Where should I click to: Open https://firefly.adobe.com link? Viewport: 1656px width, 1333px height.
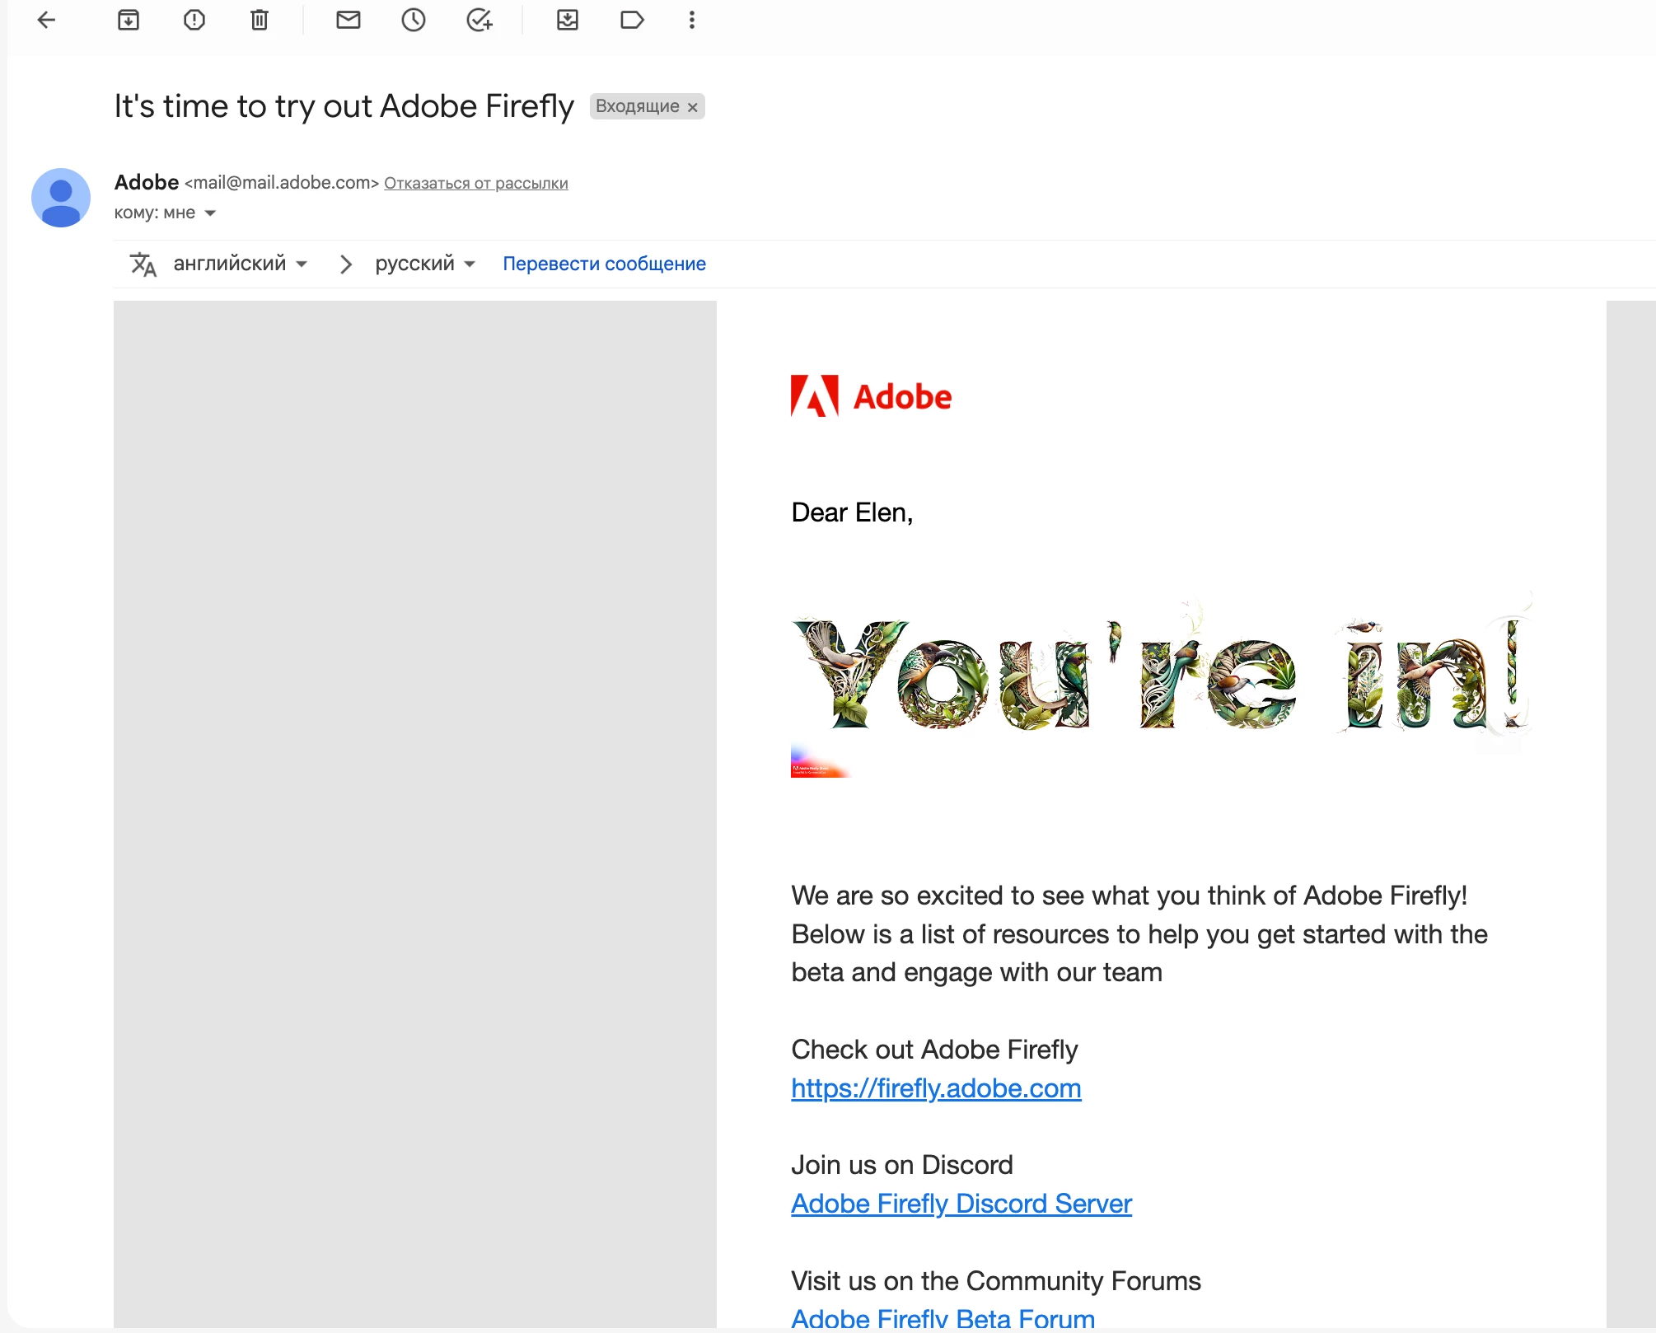click(936, 1088)
